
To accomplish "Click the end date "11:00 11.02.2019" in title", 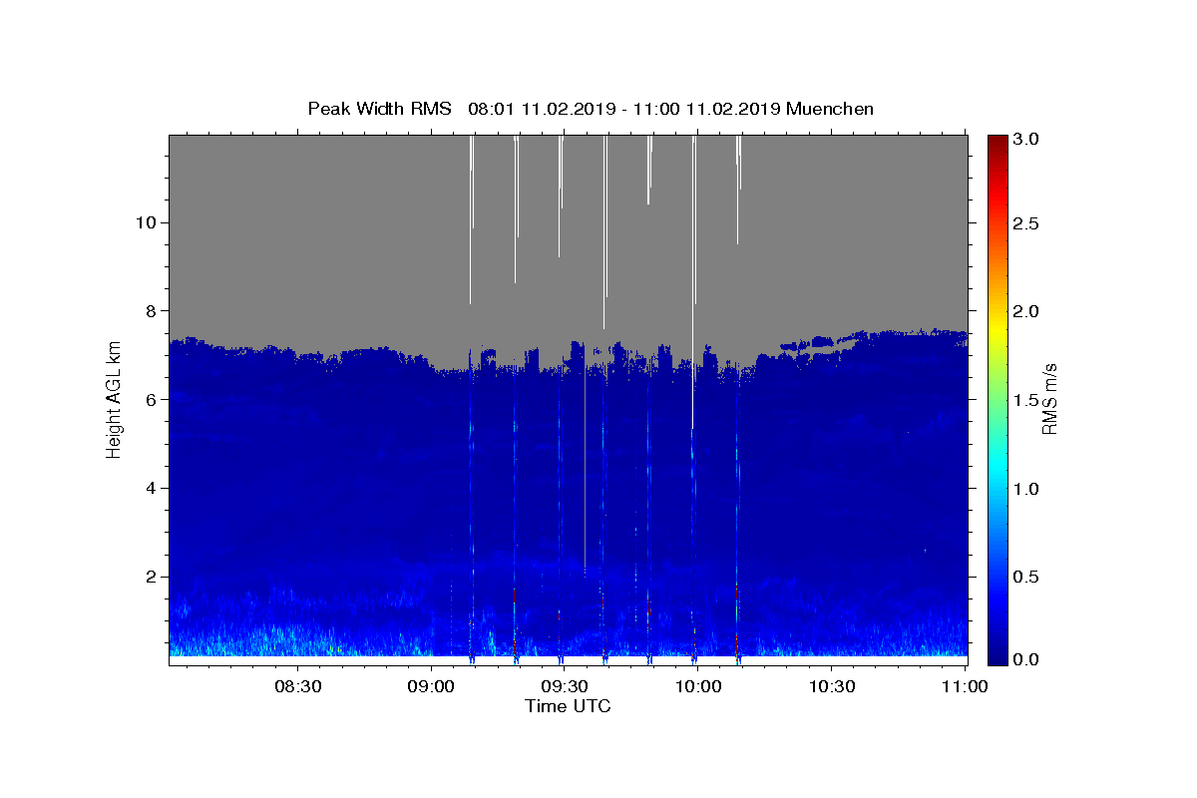I will point(706,109).
